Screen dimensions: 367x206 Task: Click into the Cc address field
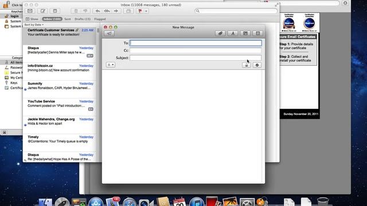pyautogui.click(x=196, y=50)
